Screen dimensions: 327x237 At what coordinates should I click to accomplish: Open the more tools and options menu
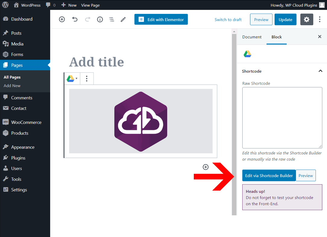pyautogui.click(x=319, y=19)
